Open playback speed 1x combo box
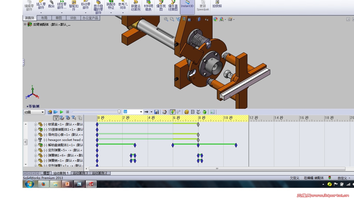Image resolution: width=354 pixels, height=199 pixels. [x=133, y=112]
